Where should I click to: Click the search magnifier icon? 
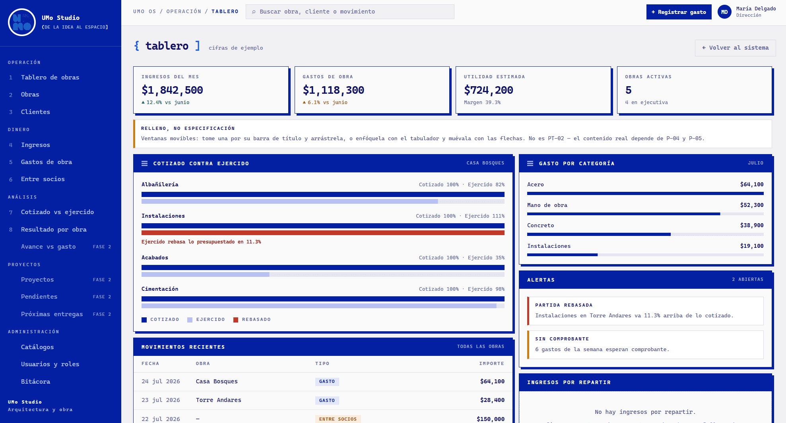[x=254, y=12]
